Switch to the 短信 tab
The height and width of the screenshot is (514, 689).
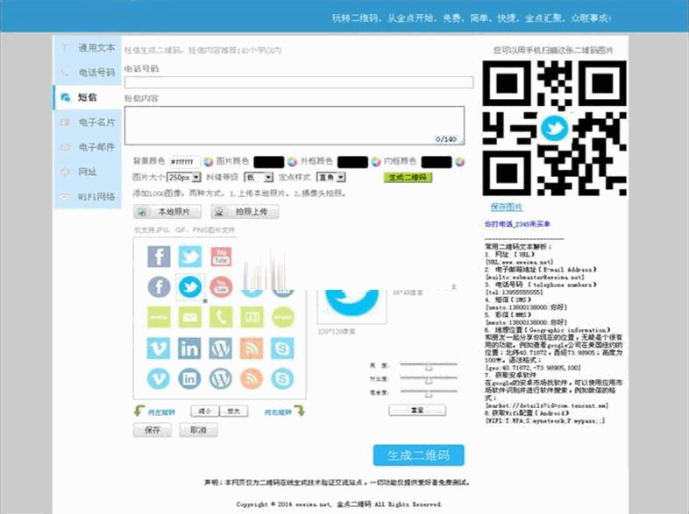click(88, 97)
